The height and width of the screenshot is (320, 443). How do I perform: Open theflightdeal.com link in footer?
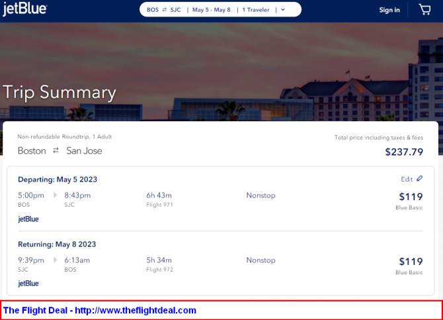point(136,310)
